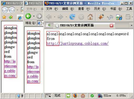Click grey Forward button in IE6 window

pos(39,16)
